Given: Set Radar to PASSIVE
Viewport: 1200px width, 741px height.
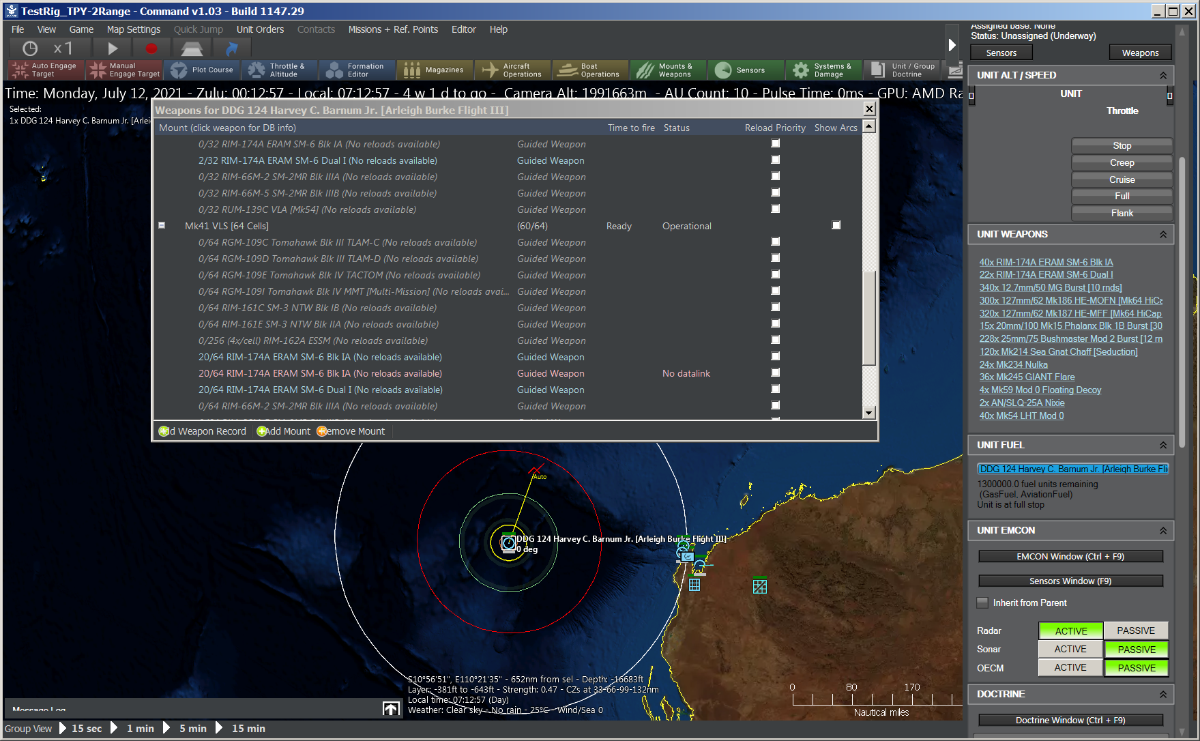Looking at the screenshot, I should coord(1136,630).
